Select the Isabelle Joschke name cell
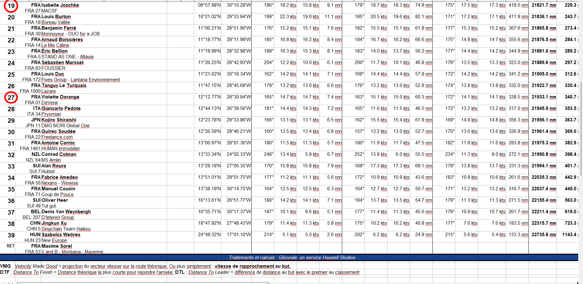Viewport: 583px width, 284px height. tap(60, 5)
